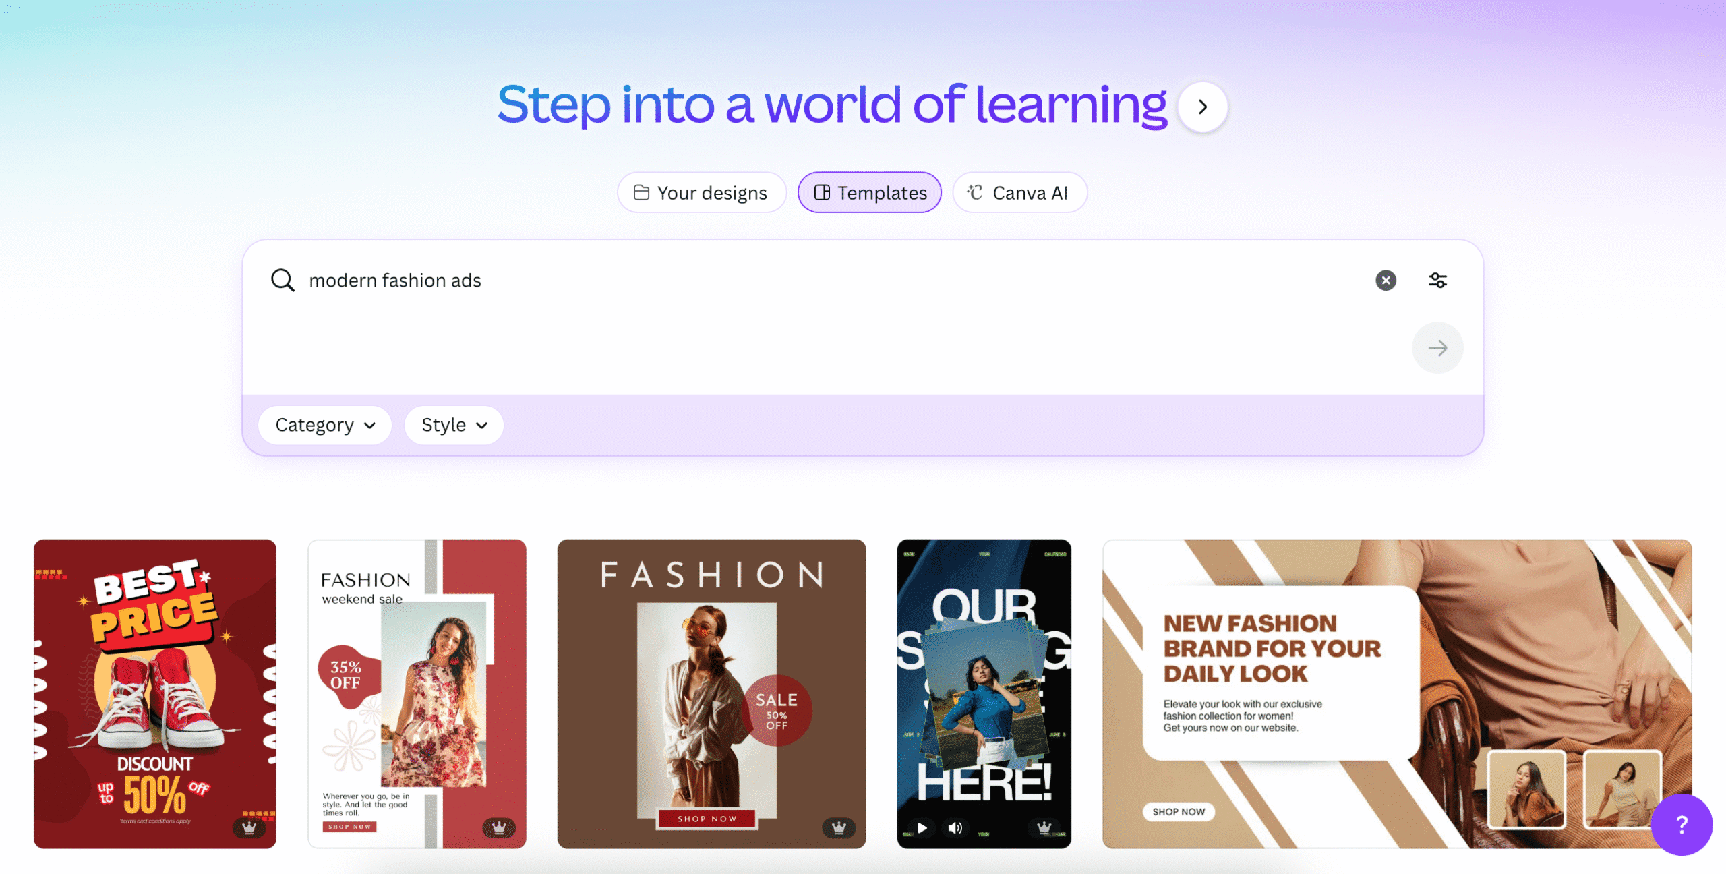Click crown icon on weekend sale template
This screenshot has width=1726, height=874.
pos(499,827)
